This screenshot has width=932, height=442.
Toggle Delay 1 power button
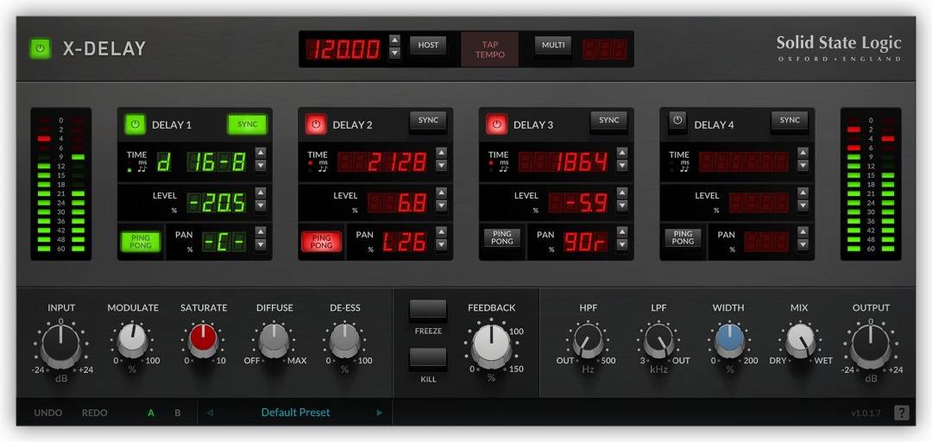click(x=135, y=125)
